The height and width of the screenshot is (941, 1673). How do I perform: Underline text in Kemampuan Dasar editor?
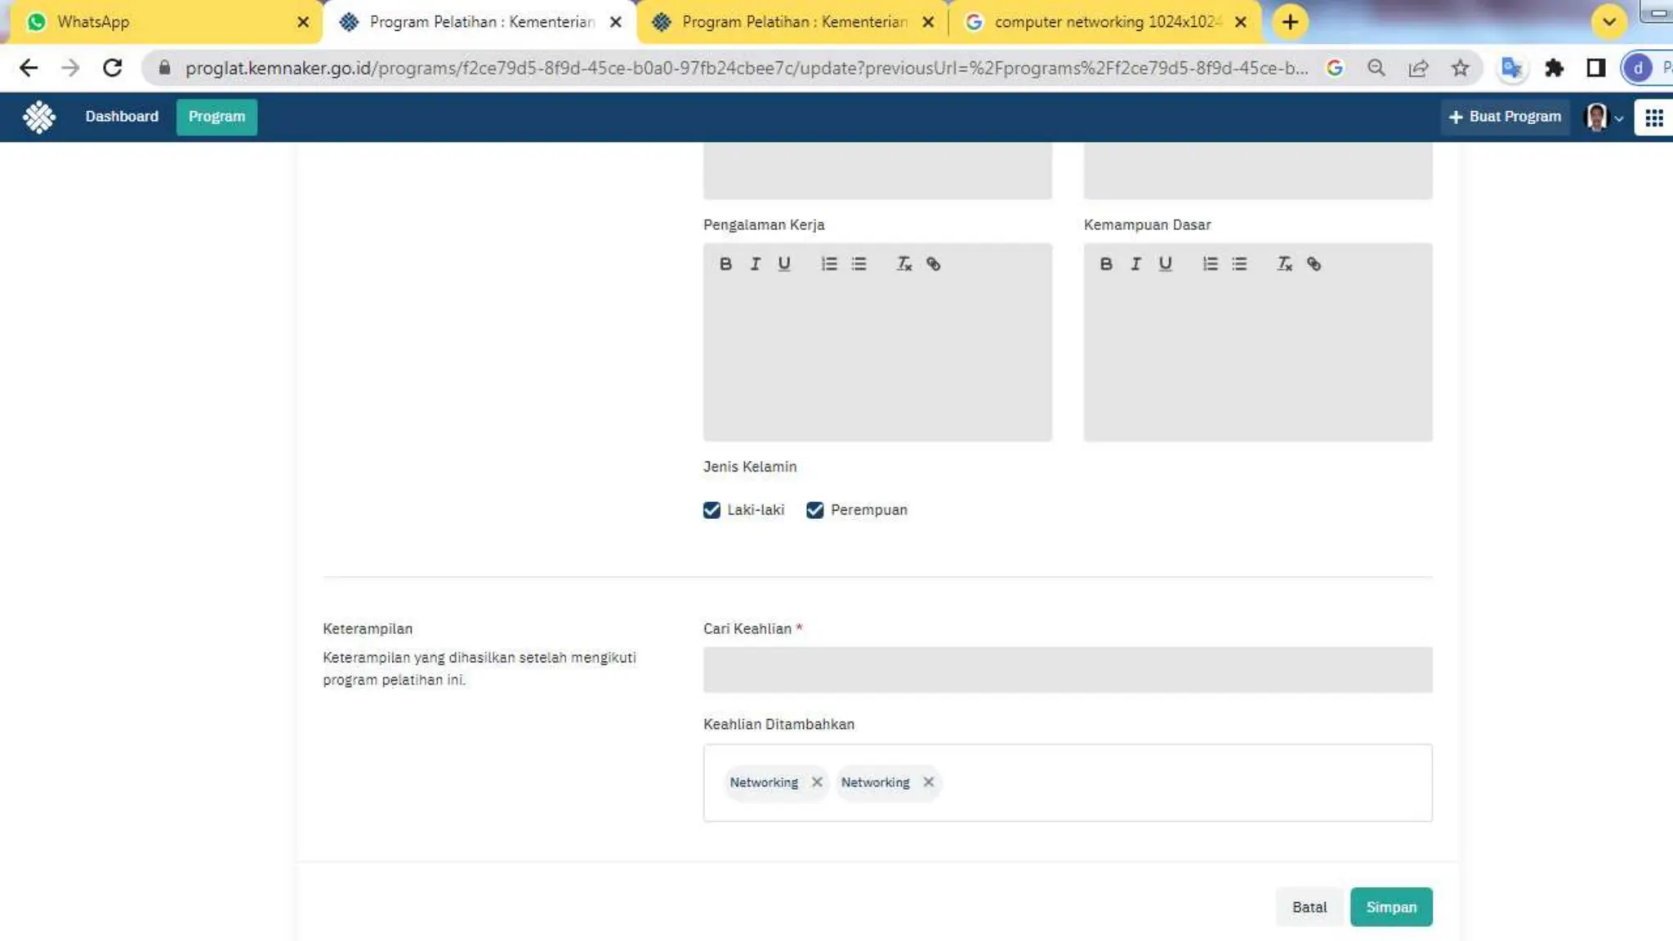coord(1165,264)
